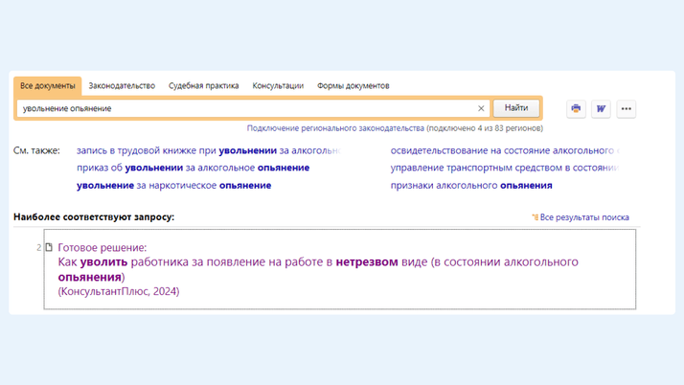684x385 pixels.
Task: Open suggestion управление транспортным средством в состоянии
Action: click(x=505, y=168)
